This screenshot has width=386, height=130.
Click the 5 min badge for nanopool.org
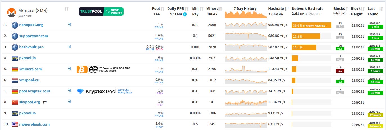375,27
